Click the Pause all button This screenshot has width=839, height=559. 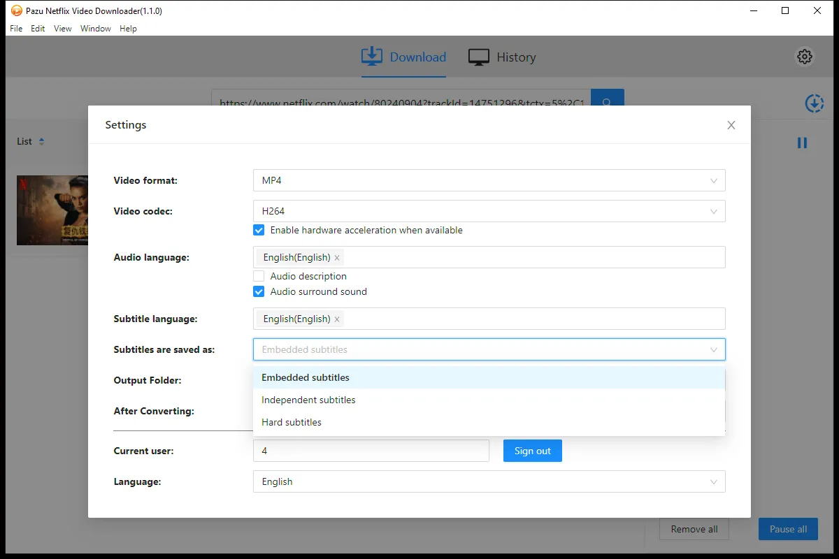789,529
